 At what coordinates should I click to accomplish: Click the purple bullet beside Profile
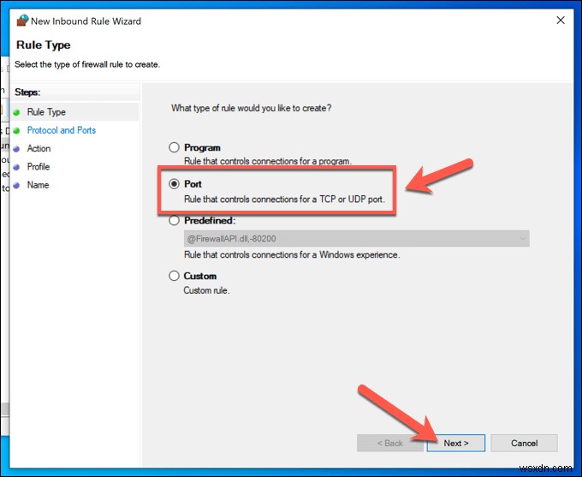coord(16,167)
